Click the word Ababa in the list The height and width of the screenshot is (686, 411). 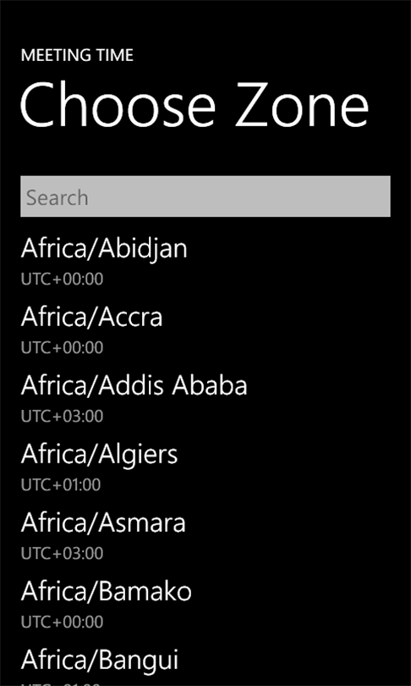coord(210,385)
